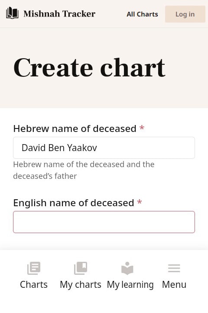This screenshot has width=208, height=313.
Task: Switch to the Charts tab label
Action: point(34,284)
